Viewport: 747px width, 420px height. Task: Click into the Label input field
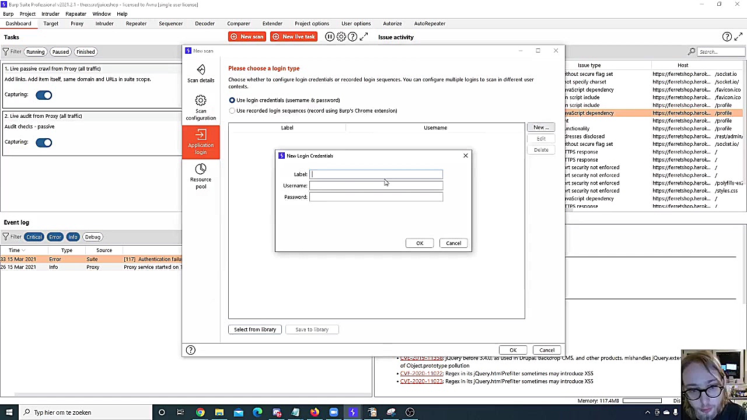(376, 174)
